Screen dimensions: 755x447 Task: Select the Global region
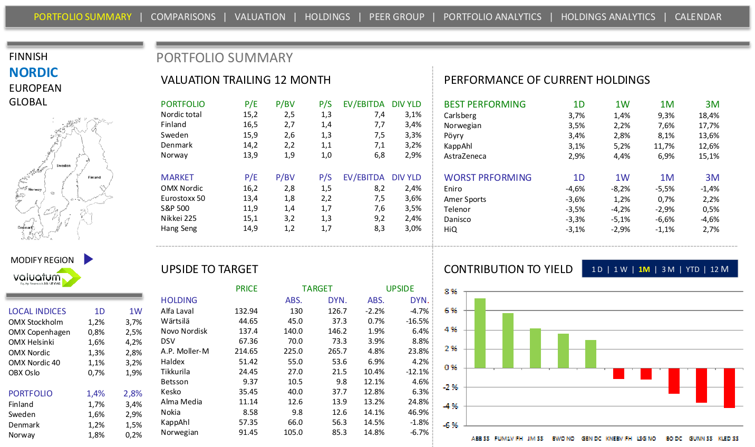click(x=28, y=102)
